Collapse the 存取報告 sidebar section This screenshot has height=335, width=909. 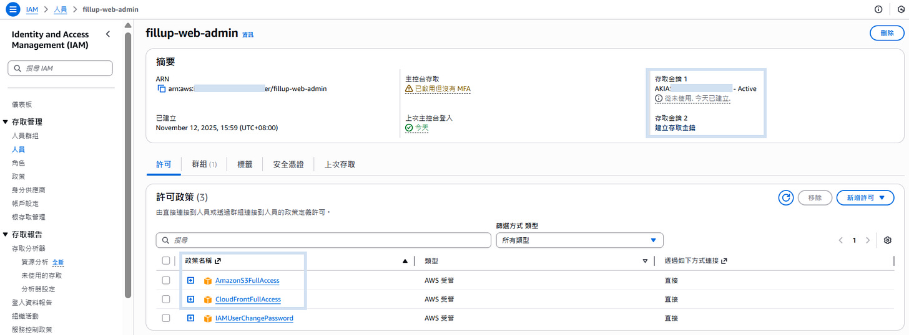(6, 234)
